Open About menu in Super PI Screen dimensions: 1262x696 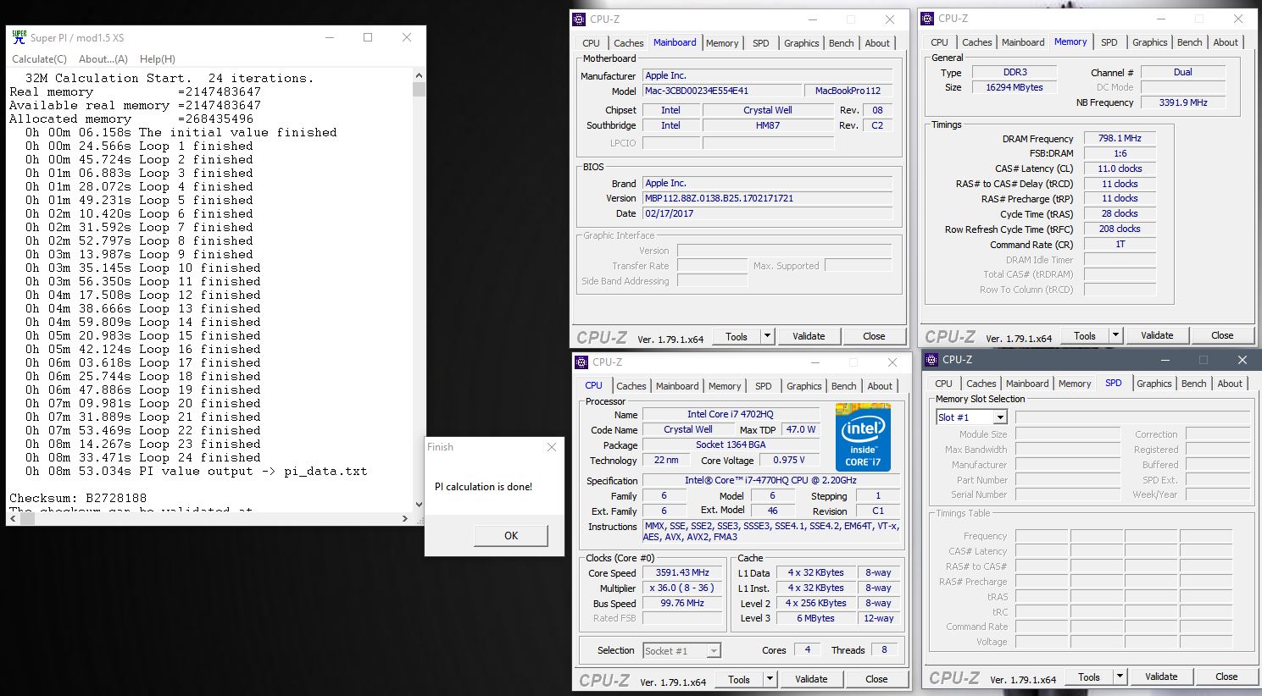[103, 59]
